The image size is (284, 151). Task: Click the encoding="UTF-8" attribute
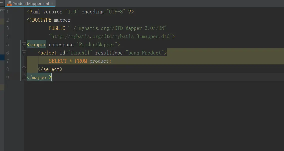104,12
